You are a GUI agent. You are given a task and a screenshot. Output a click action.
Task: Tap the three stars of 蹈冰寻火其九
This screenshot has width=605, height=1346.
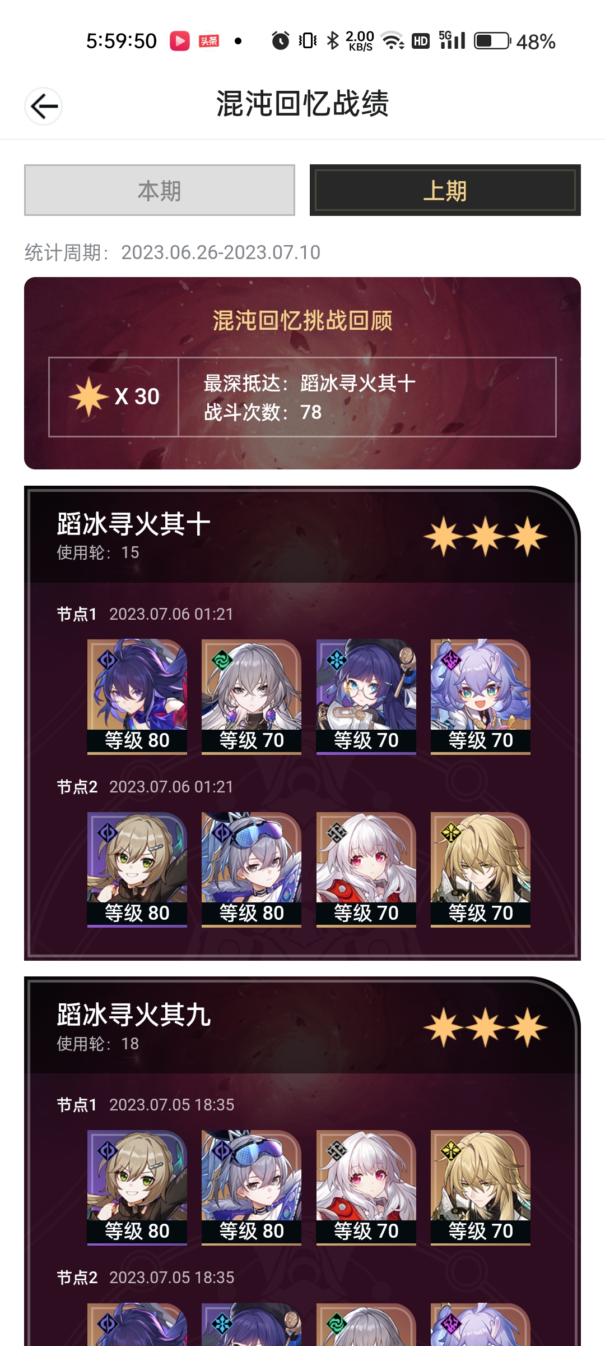pyautogui.click(x=486, y=1027)
